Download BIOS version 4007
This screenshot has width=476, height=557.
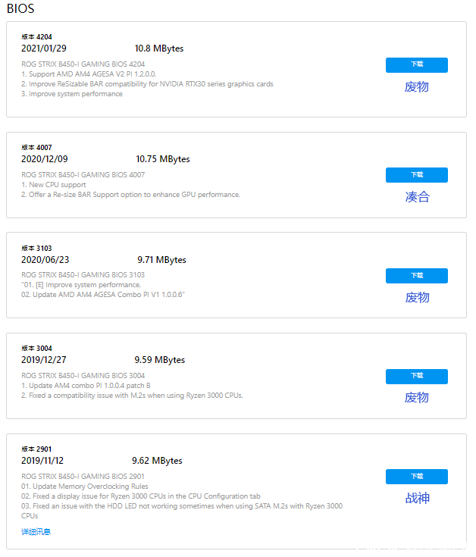[x=416, y=175]
